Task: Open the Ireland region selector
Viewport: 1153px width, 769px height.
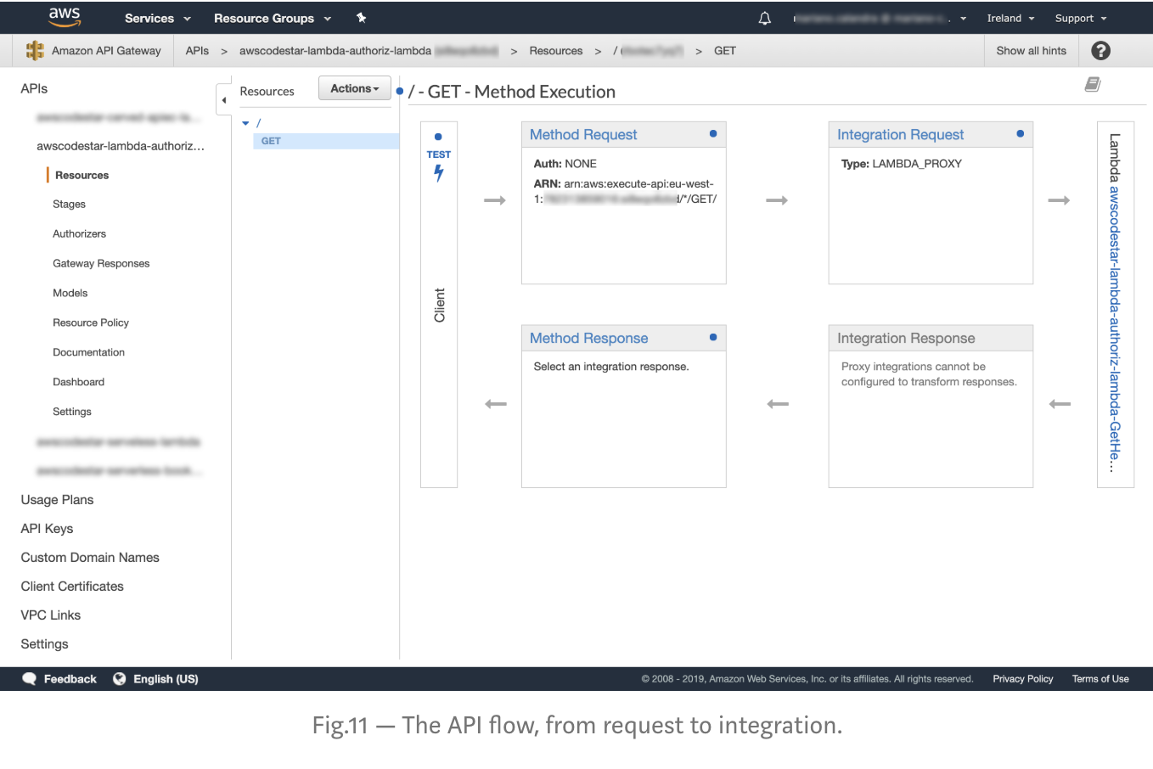Action: pos(1010,18)
